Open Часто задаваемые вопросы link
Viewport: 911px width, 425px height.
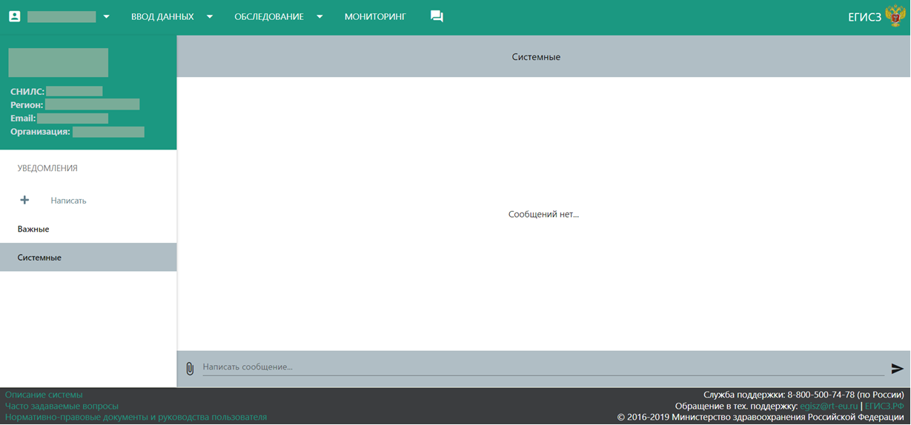[x=62, y=406]
